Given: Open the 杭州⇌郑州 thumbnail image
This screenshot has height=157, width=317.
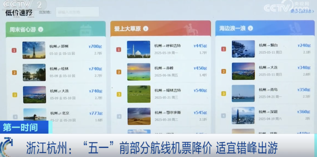Looking at the screenshot, I should (34, 50).
